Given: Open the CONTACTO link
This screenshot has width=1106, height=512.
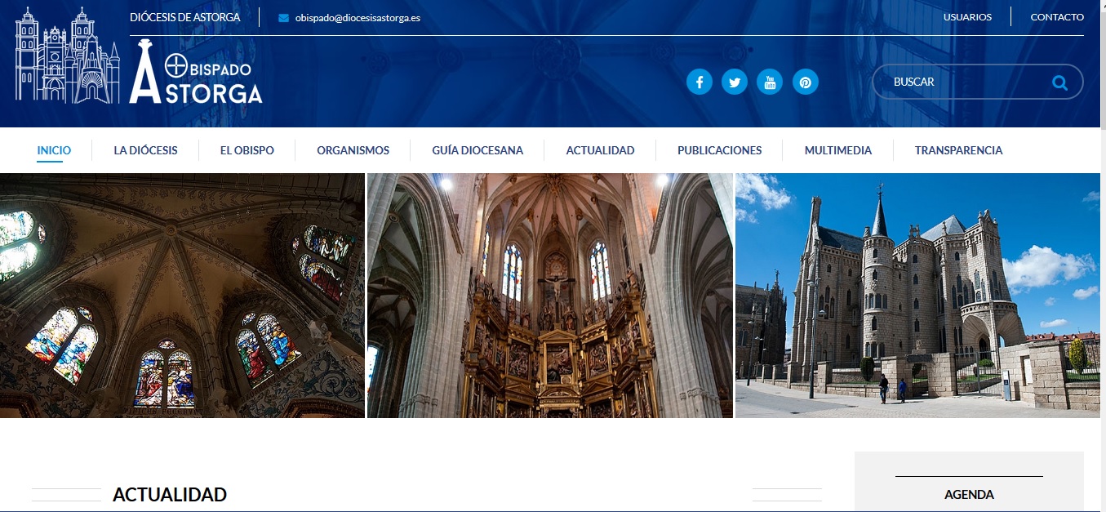Looking at the screenshot, I should (1057, 17).
